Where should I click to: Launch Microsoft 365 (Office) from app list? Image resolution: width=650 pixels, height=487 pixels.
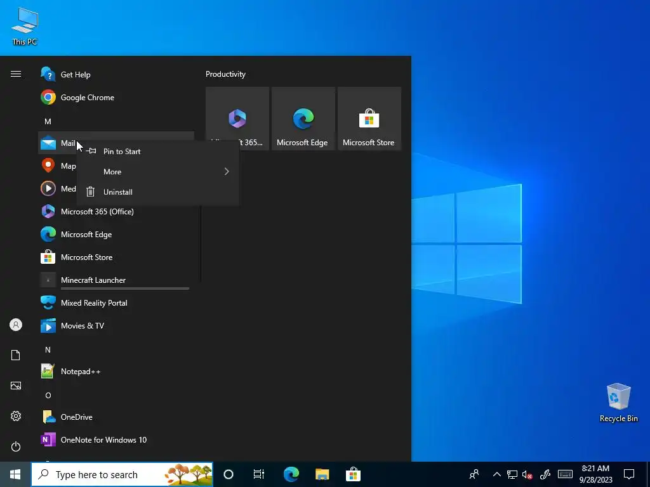tap(116, 212)
